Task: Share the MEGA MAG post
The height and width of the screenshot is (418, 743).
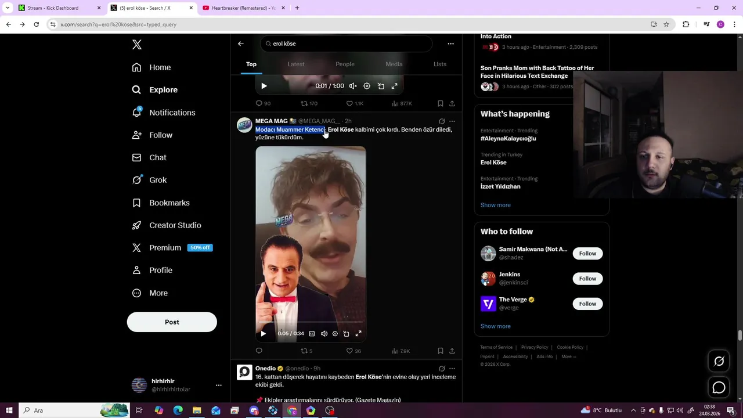Action: pos(452,351)
